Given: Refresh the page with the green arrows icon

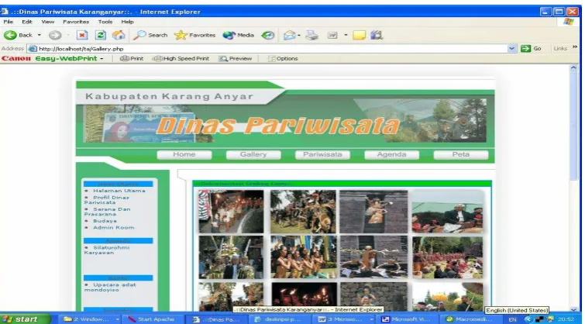Looking at the screenshot, I should (101, 35).
